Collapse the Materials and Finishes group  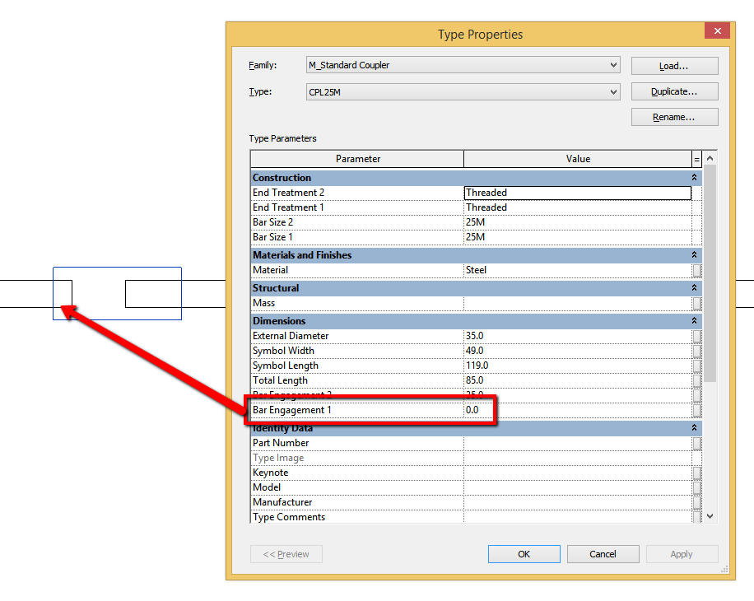[694, 254]
